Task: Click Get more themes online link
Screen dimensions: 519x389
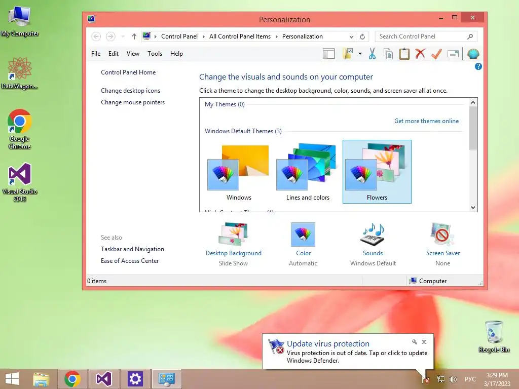Action: click(x=426, y=121)
